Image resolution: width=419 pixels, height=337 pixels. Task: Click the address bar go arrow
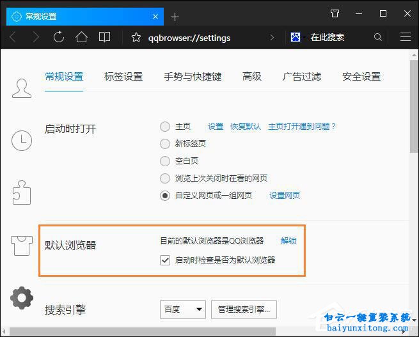point(272,37)
